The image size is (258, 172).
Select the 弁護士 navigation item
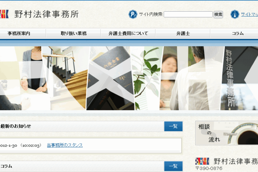click(x=183, y=33)
